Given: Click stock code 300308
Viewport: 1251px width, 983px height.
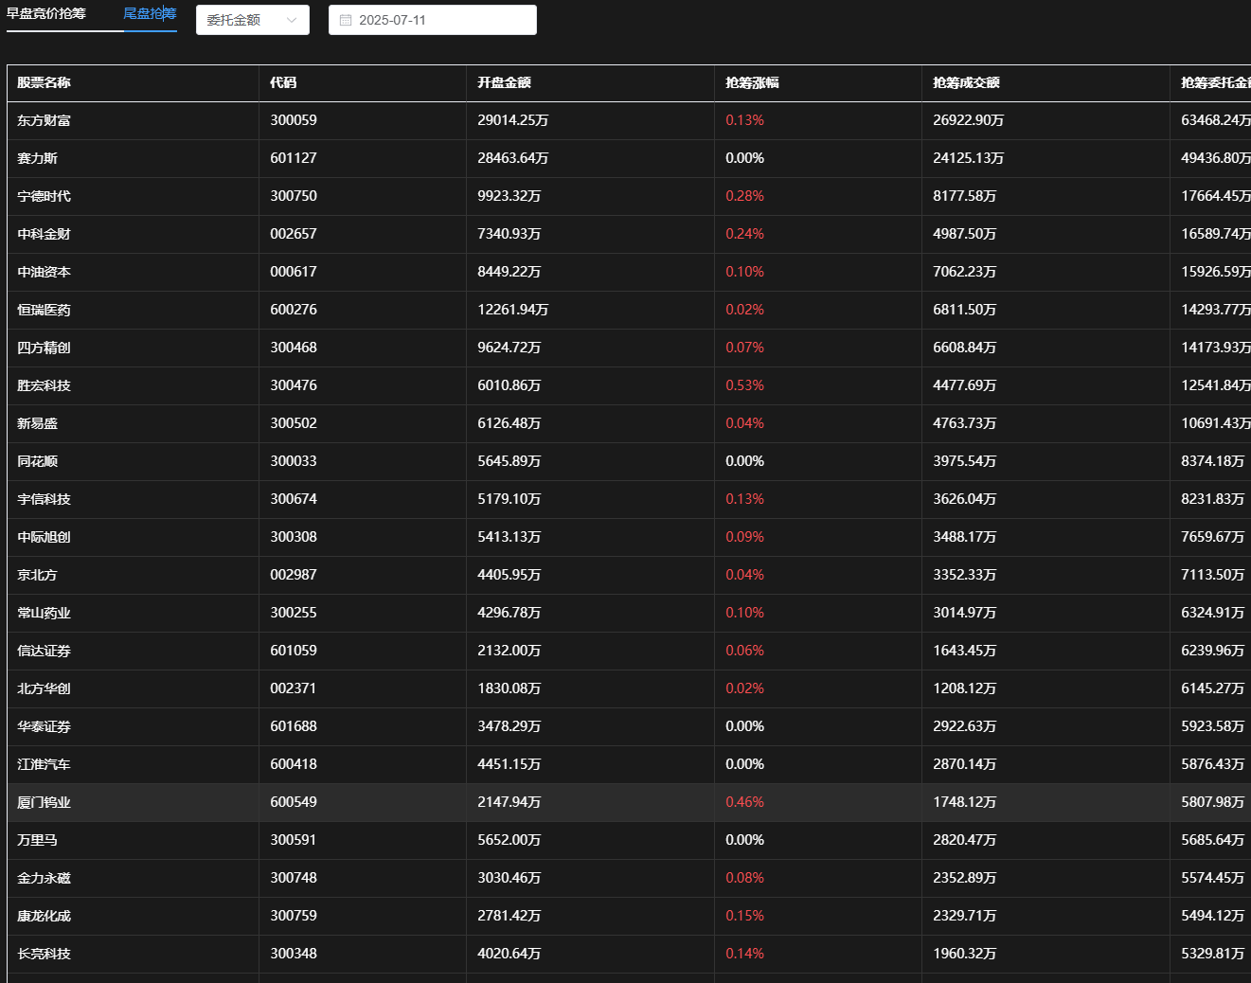Looking at the screenshot, I should point(294,537).
